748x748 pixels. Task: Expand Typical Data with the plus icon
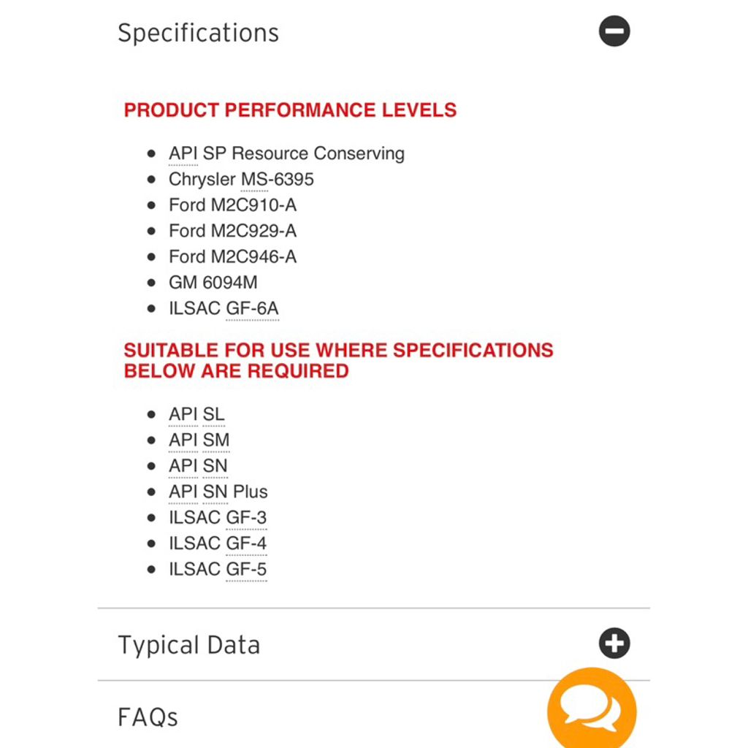[614, 643]
